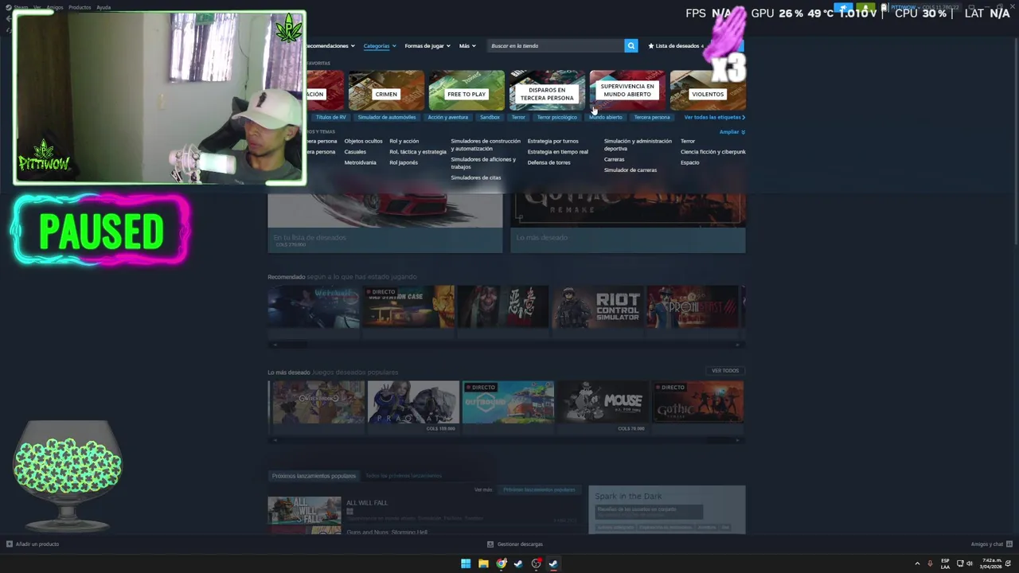This screenshot has width=1019, height=573.
Task: Click the Acción y aventura tag
Action: (x=448, y=117)
